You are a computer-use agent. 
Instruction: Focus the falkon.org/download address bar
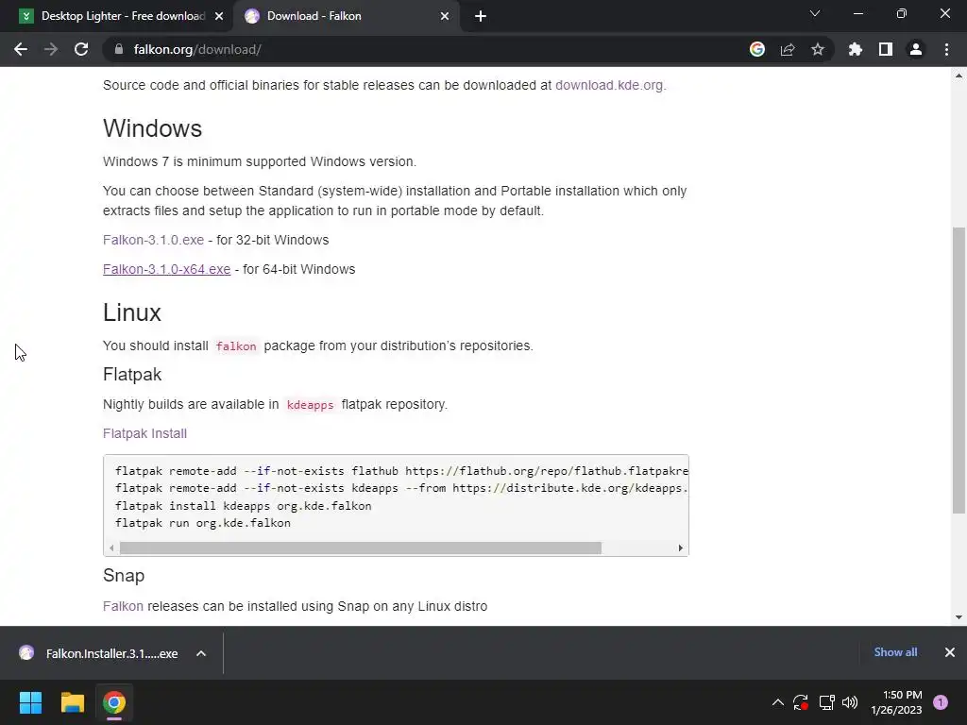coord(426,49)
